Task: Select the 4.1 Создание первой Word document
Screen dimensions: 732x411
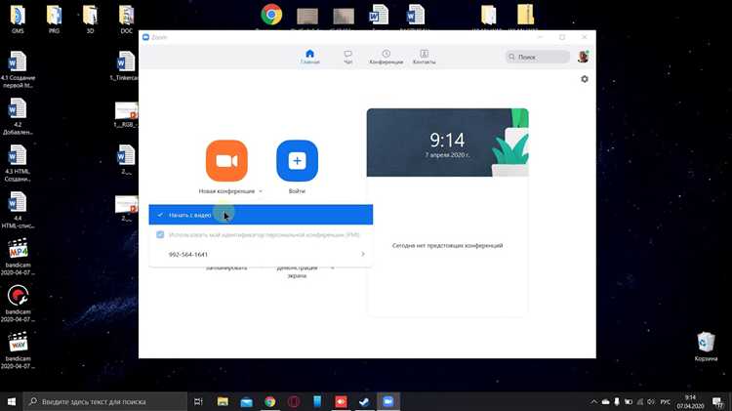Action: tap(18, 69)
